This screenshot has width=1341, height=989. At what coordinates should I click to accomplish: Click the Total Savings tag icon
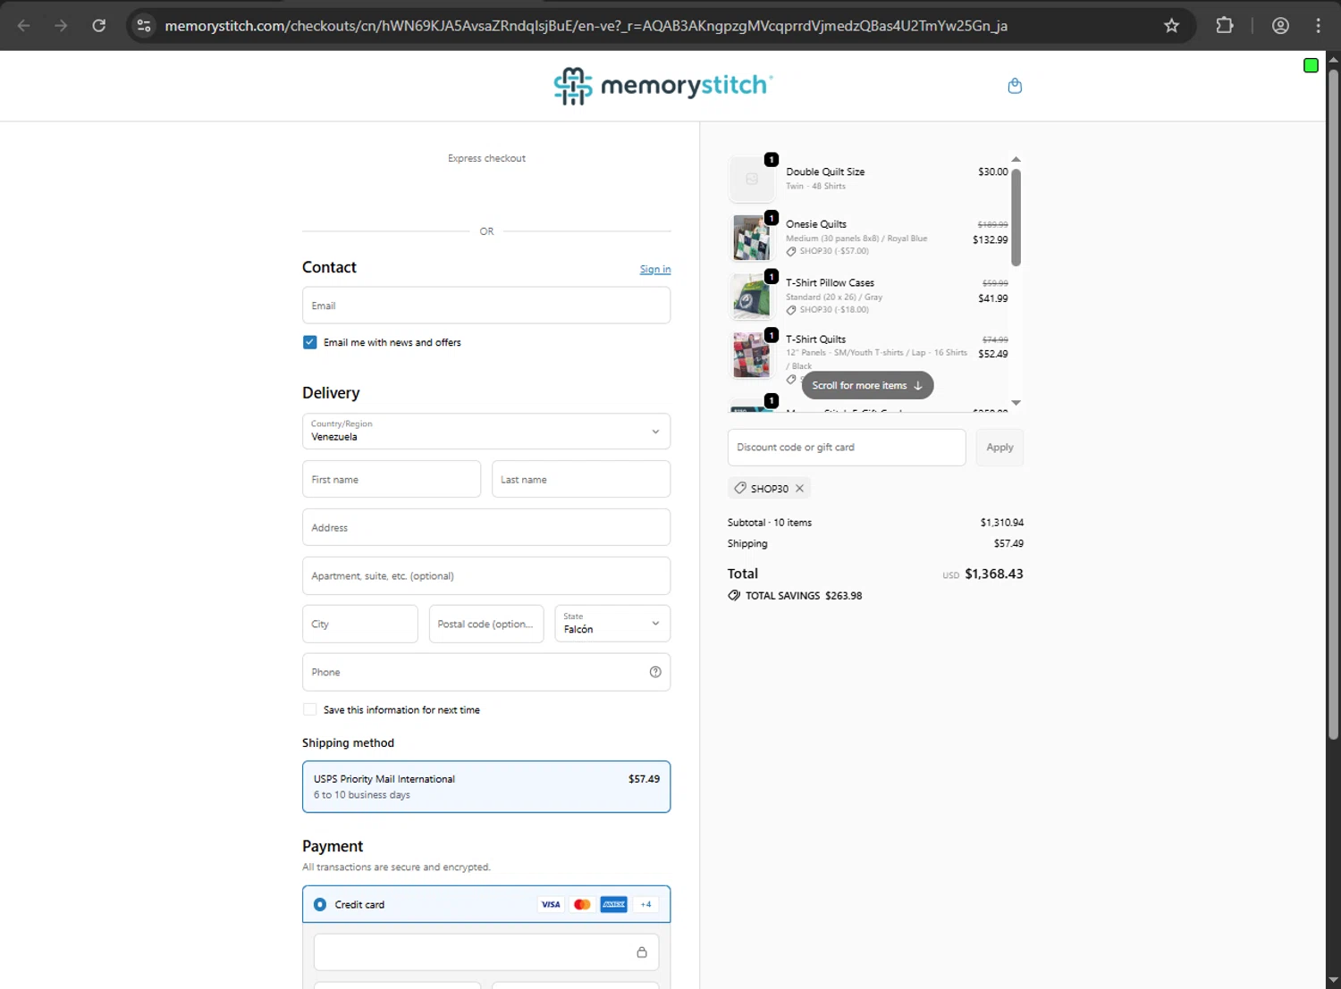pos(734,595)
